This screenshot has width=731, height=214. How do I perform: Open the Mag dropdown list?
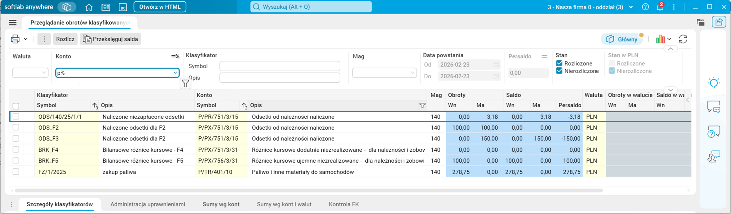pyautogui.click(x=385, y=73)
